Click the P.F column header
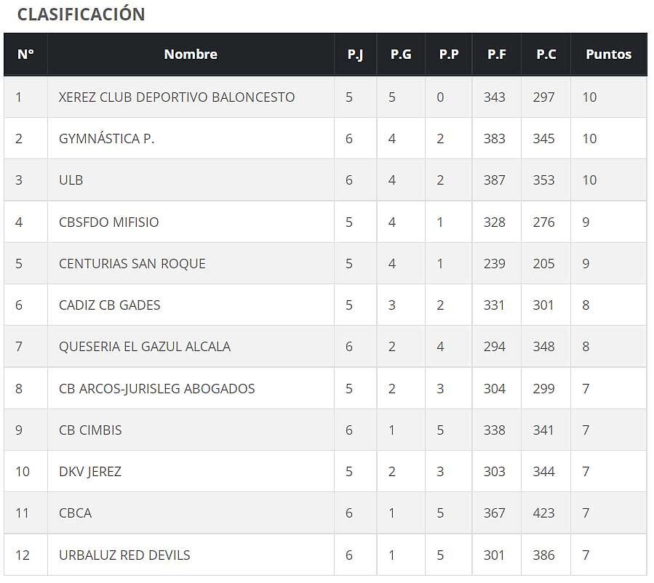 497,55
